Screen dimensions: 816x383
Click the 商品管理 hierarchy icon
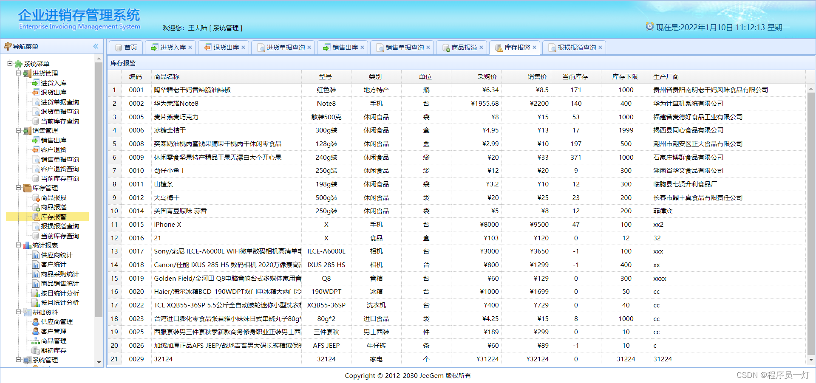coord(36,341)
